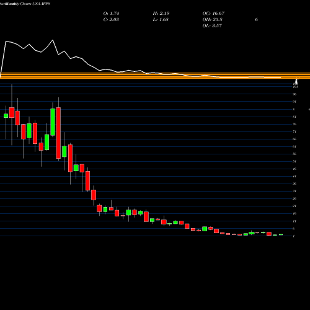The height and width of the screenshot is (310, 310).
Task: Click the price axis label '46'
Action: click(294, 169)
